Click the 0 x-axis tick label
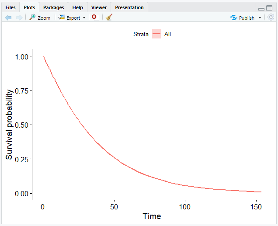The width and height of the screenshot is (278, 226). click(x=42, y=207)
